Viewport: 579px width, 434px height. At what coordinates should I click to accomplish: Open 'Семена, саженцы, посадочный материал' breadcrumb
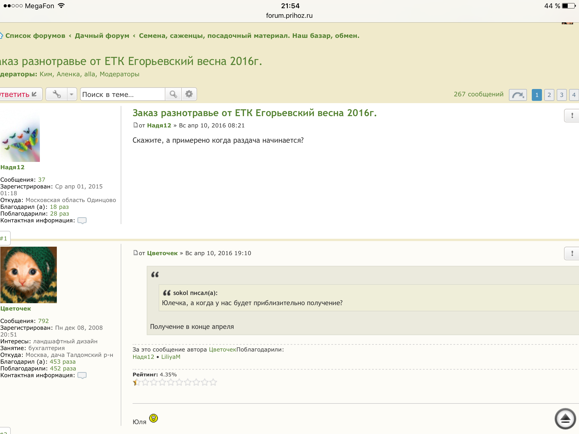point(249,36)
